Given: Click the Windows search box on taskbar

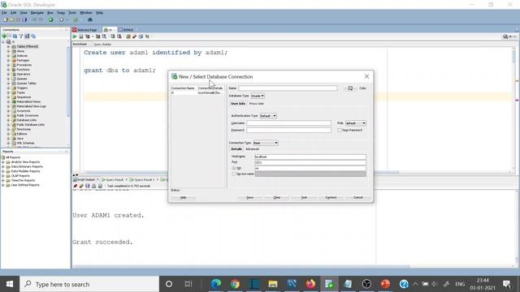Looking at the screenshot, I should pos(89,284).
